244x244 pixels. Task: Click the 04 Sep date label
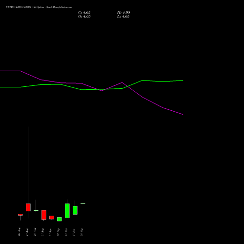[x=66, y=232]
